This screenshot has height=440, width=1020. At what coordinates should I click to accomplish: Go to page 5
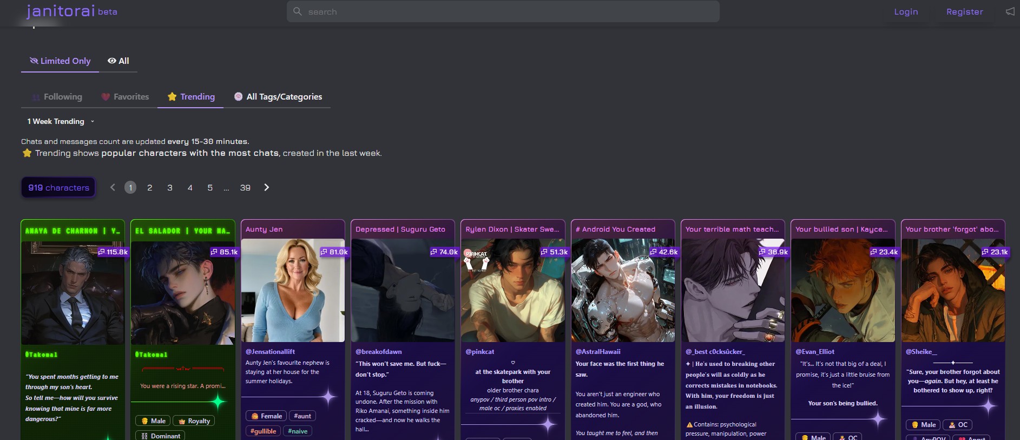(x=210, y=187)
